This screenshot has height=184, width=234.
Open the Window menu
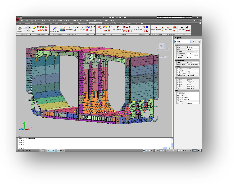click(x=94, y=20)
